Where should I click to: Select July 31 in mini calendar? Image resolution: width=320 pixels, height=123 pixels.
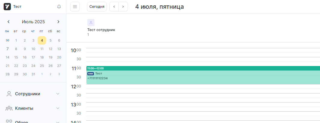tap(33, 74)
